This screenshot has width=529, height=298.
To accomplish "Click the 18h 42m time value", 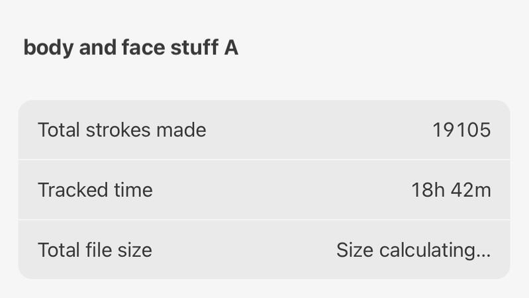I will pyautogui.click(x=451, y=190).
